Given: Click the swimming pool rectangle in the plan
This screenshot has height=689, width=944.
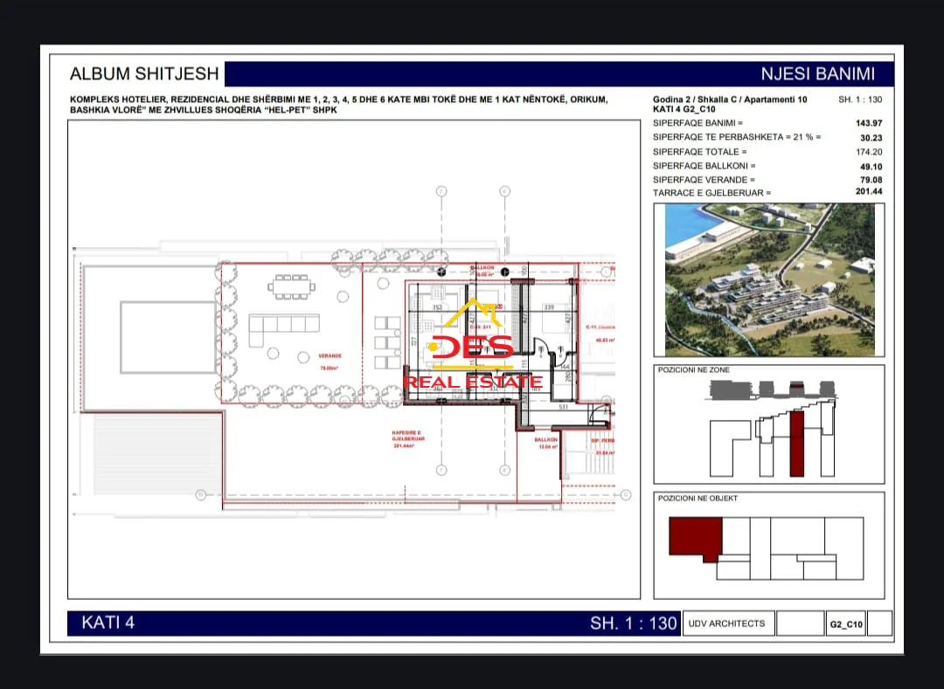Looking at the screenshot, I should pos(168,337).
